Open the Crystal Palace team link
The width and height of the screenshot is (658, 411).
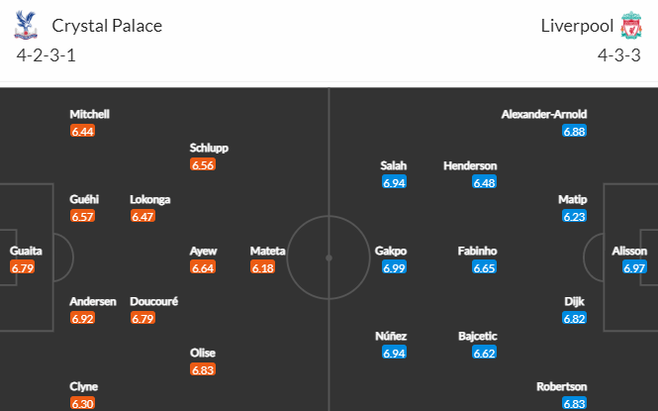(107, 26)
